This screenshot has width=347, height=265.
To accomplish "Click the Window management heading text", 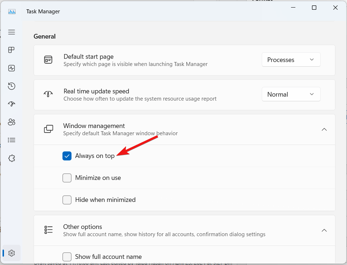I will pyautogui.click(x=94, y=126).
